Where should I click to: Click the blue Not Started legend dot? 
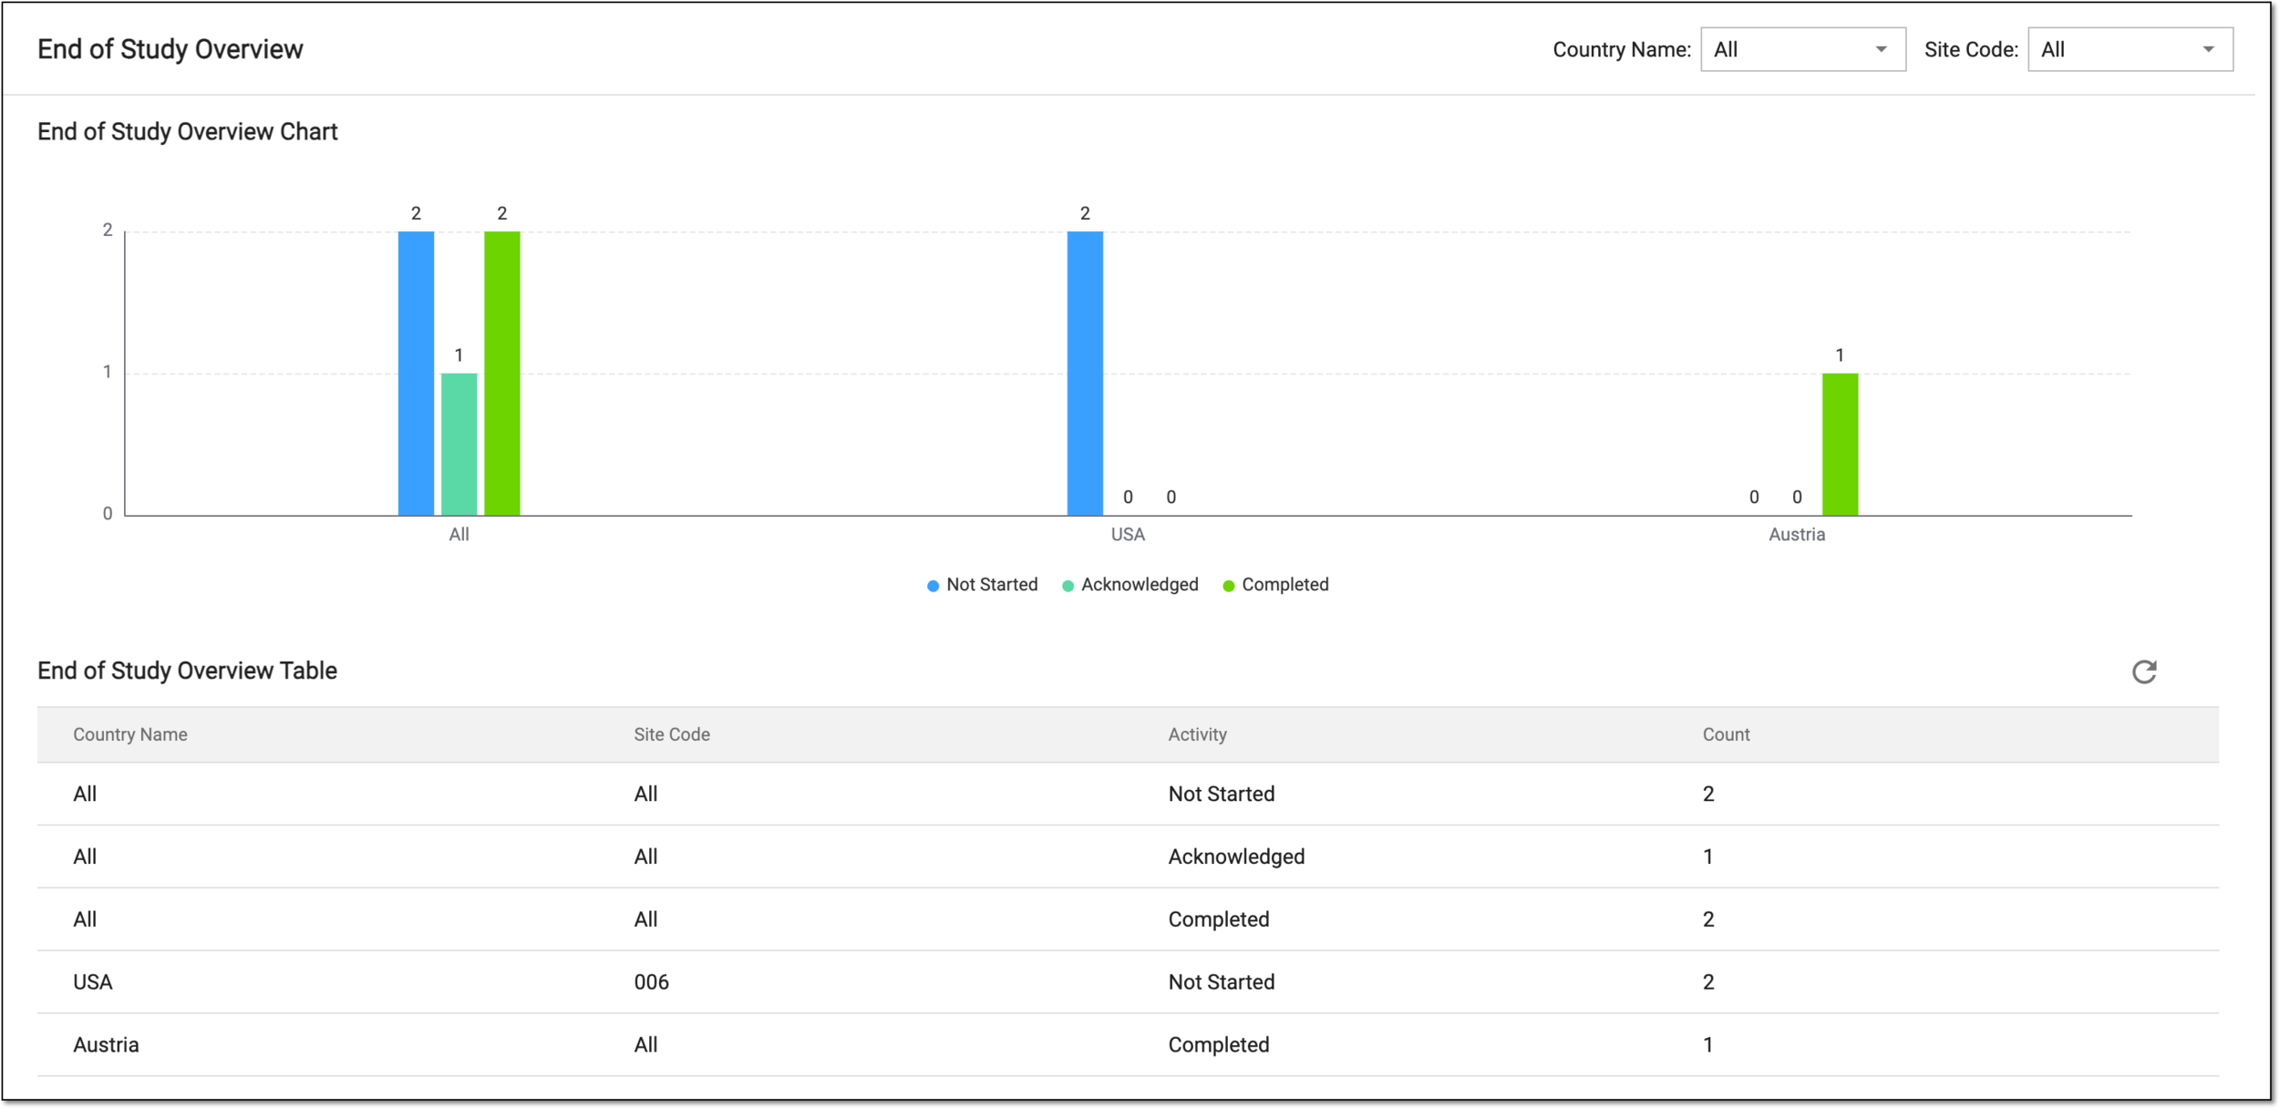(933, 586)
